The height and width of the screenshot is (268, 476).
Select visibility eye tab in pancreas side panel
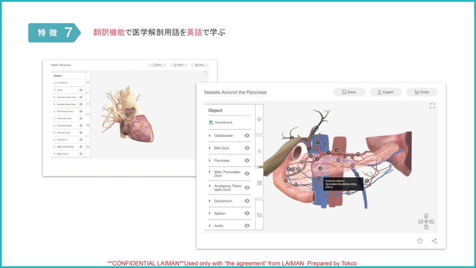[x=259, y=119]
